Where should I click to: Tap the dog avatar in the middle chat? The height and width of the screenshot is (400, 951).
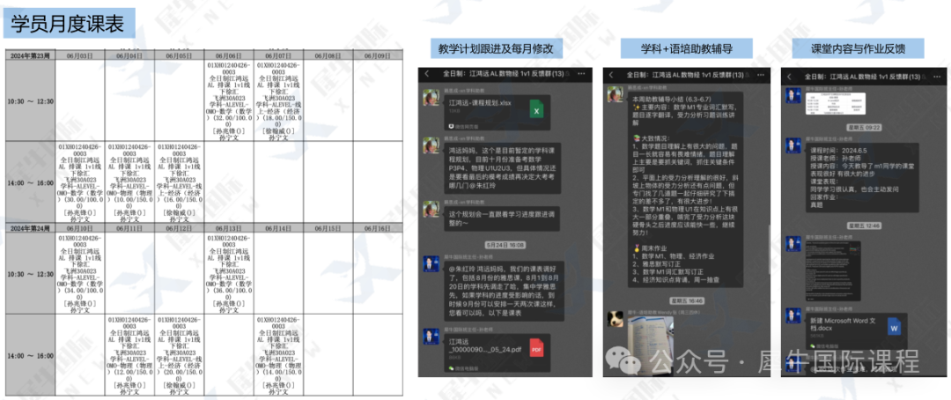tap(616, 319)
